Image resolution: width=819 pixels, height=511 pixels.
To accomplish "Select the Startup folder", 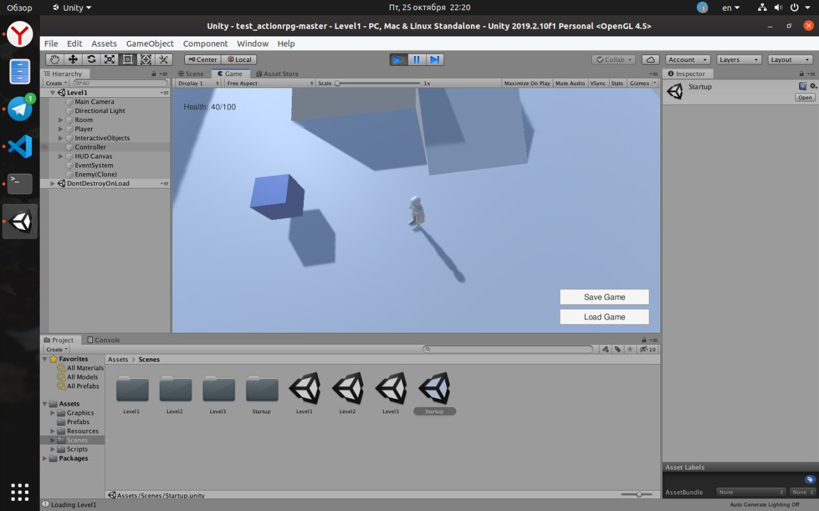I will tap(262, 388).
